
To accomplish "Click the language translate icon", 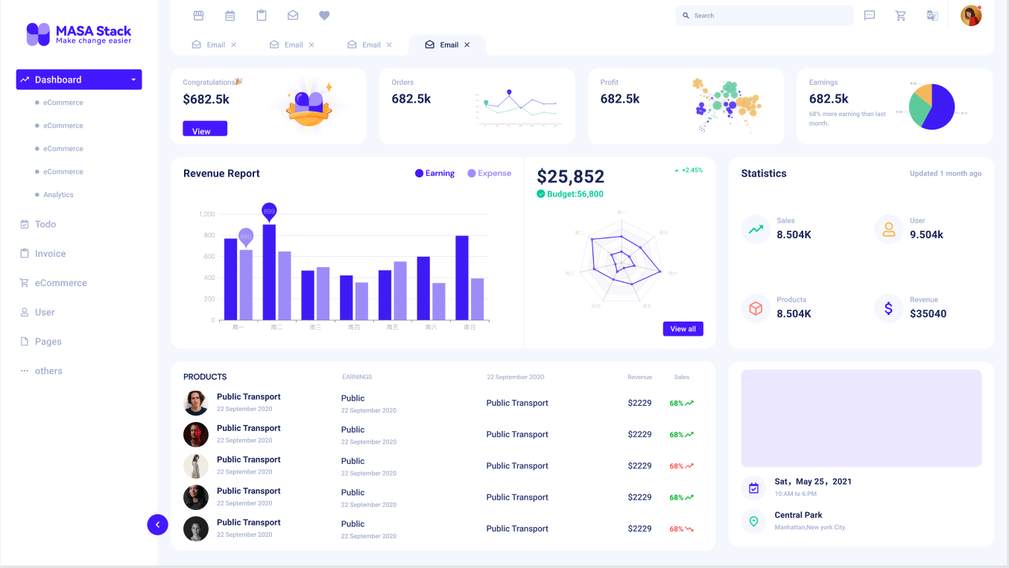I will 931,16.
